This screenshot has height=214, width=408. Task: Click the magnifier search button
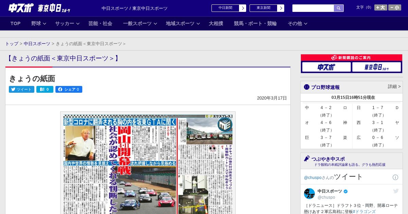[339, 8]
